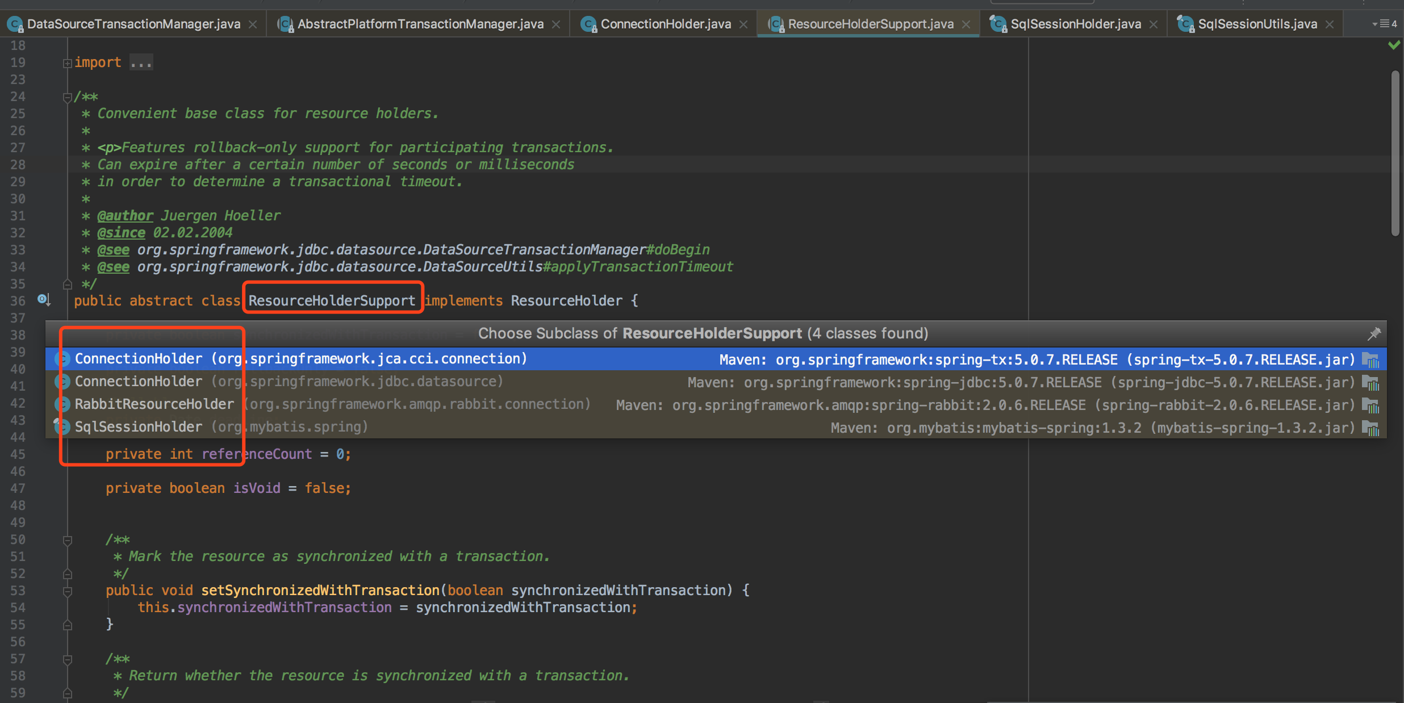The width and height of the screenshot is (1404, 703).
Task: Click the library jar icon on SqlSessionHolder row
Action: coord(1370,428)
